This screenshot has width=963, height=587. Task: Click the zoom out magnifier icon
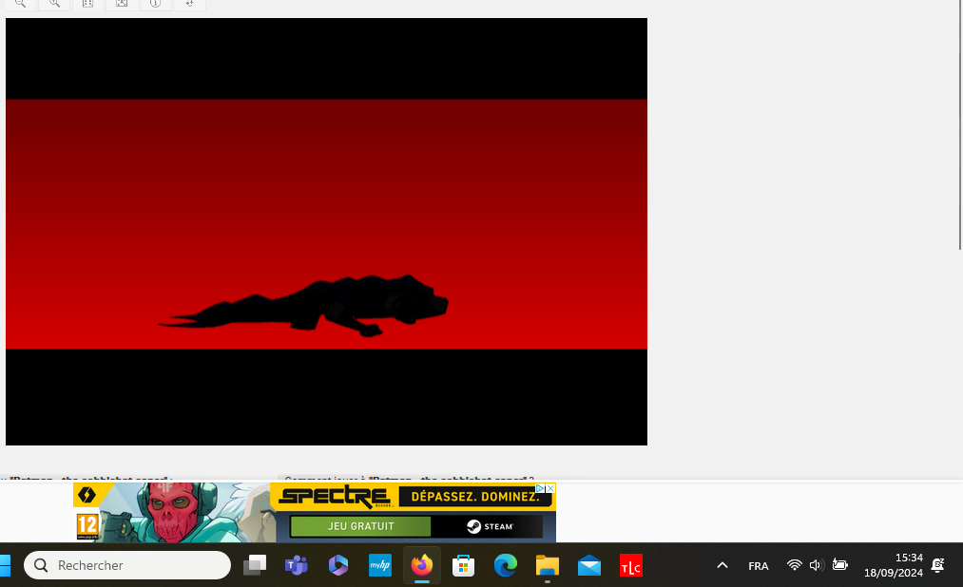tap(20, 4)
